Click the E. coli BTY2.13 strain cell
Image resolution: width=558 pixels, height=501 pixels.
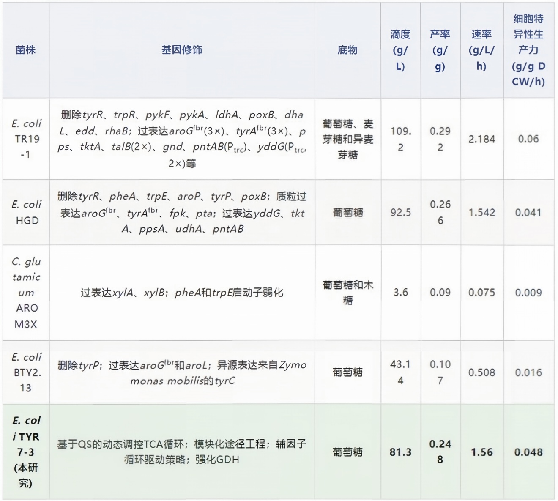tap(26, 372)
